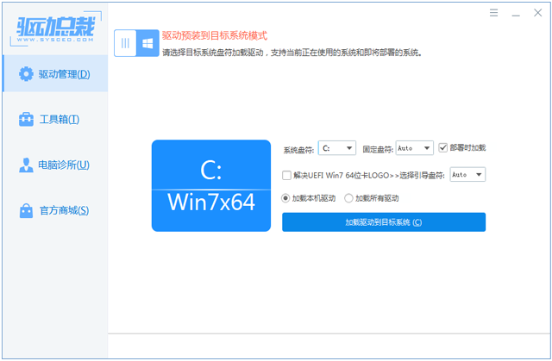
Task: Click the person icon for 电脑诊所
Action: pos(26,165)
